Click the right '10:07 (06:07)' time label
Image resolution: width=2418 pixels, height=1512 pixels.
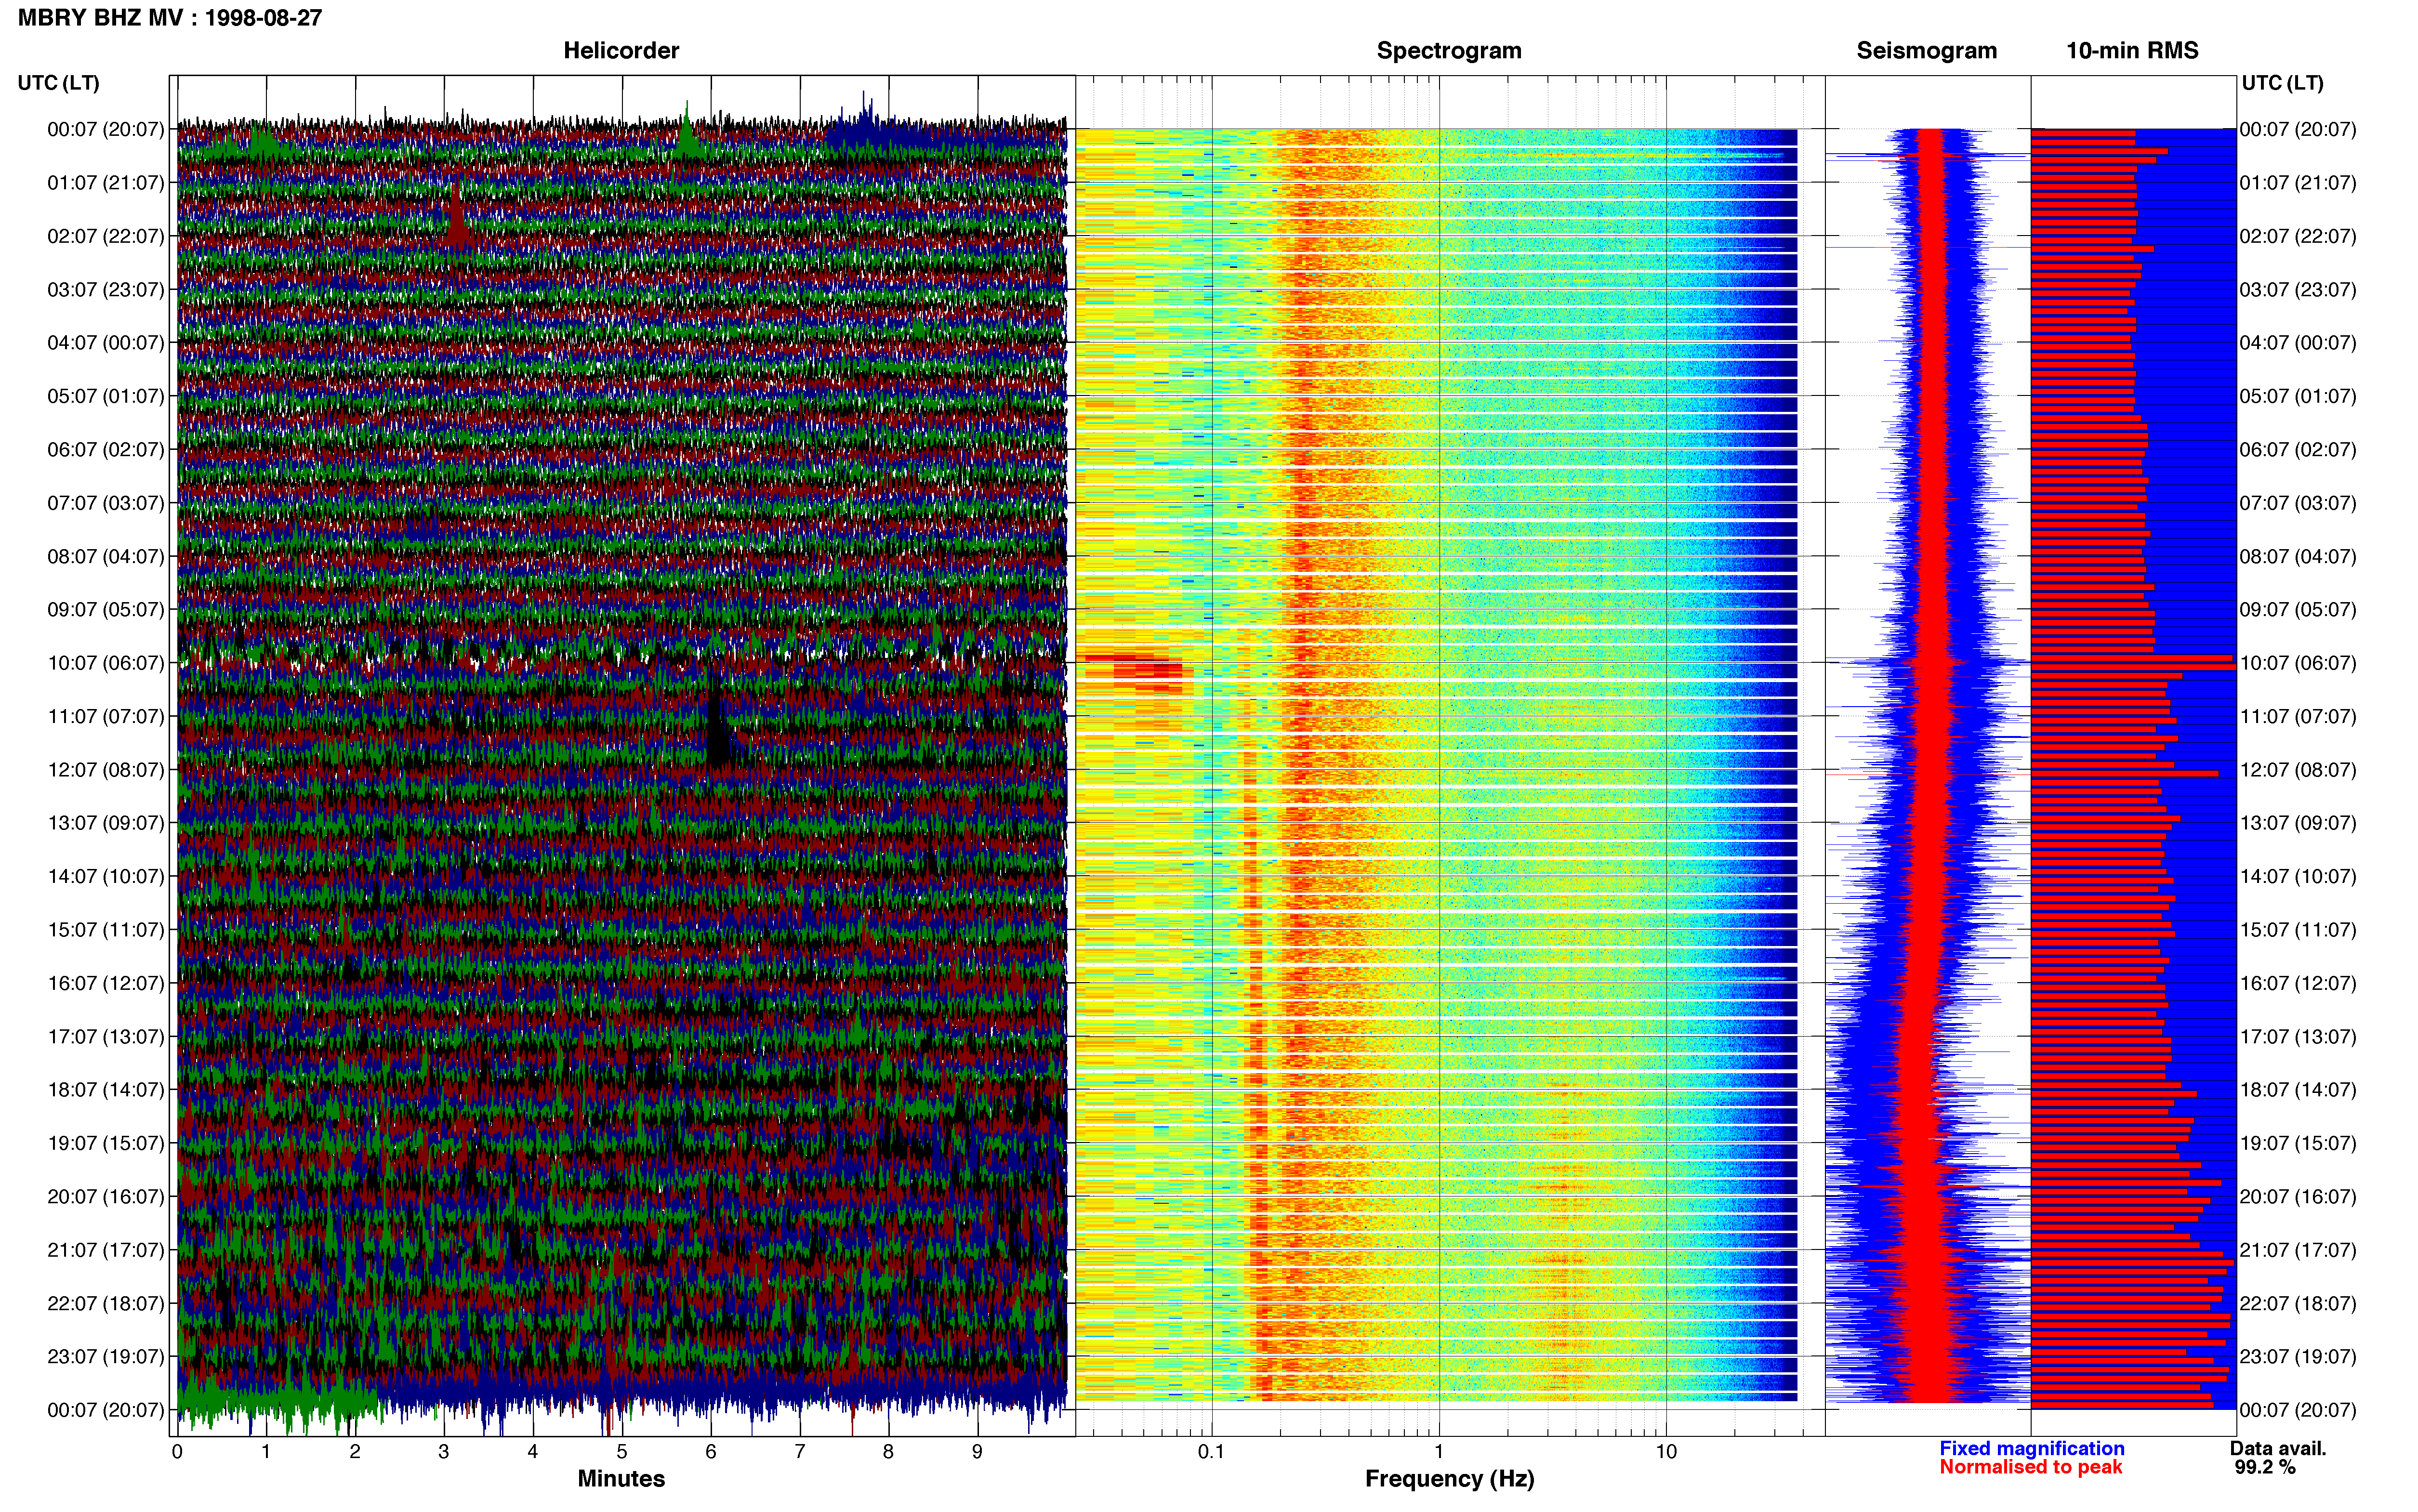[x=2298, y=663]
